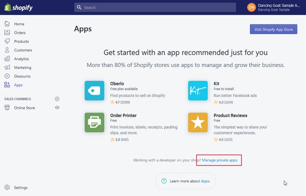Click the Online Store shop icon
This screenshot has height=196, width=306.
pyautogui.click(x=7, y=108)
